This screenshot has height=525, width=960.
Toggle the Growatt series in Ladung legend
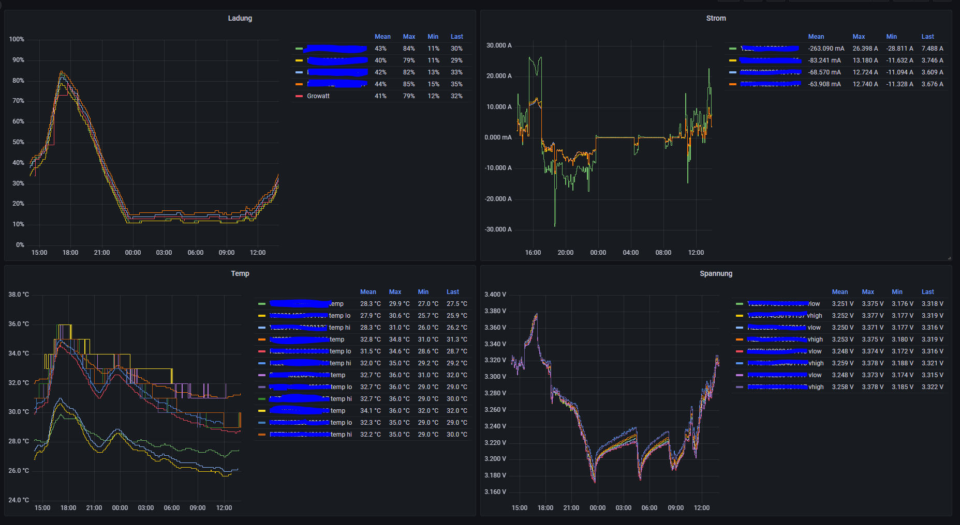[x=318, y=96]
